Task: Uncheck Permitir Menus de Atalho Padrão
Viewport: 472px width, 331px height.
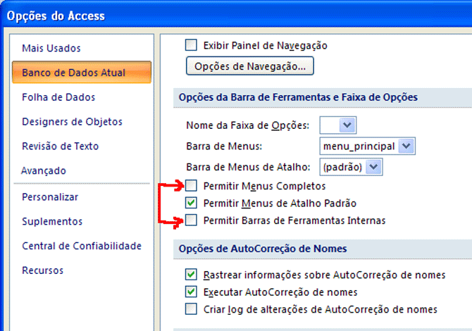Action: 191,203
